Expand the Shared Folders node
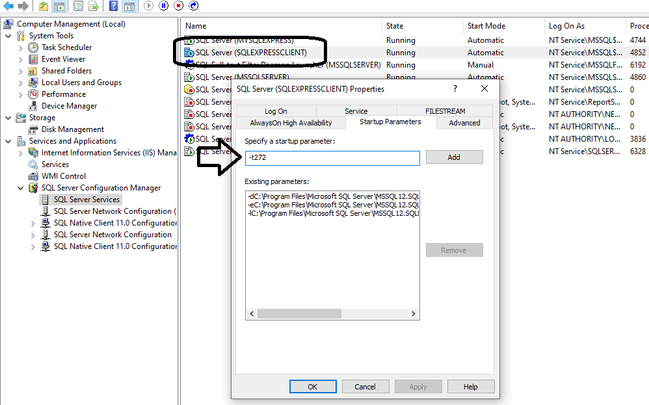Screen dimensions: 649x405 point(21,71)
